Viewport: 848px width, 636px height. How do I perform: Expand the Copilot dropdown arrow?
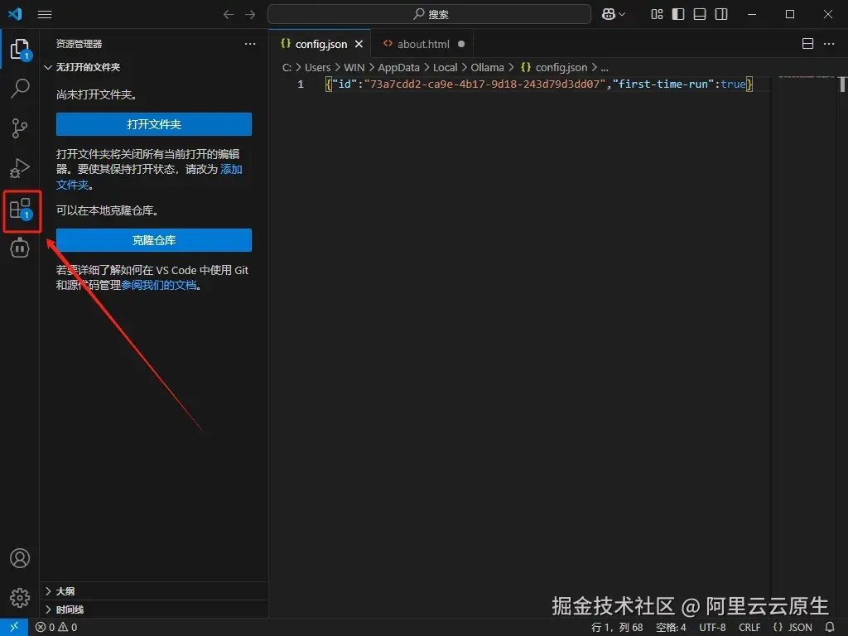pos(622,15)
